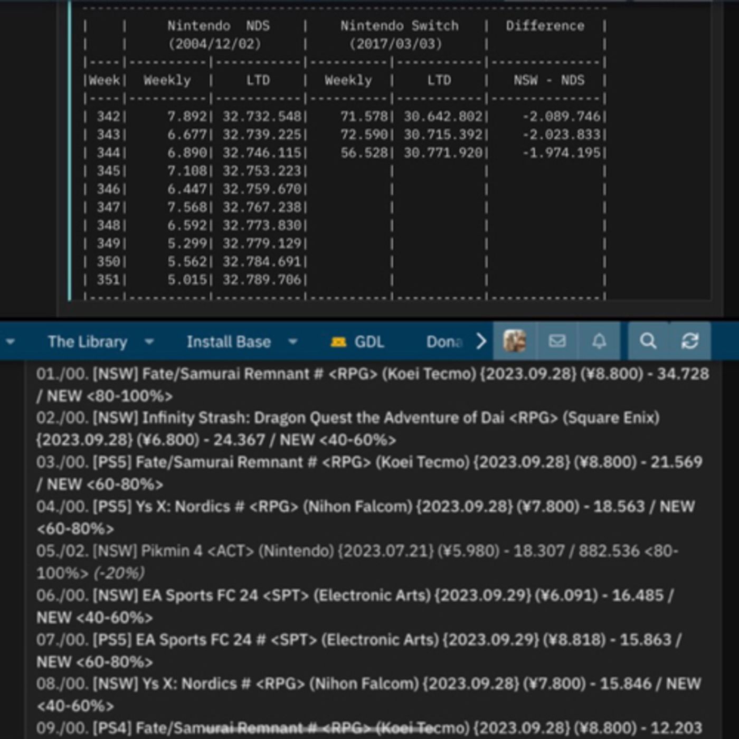The image size is (739, 739).
Task: Click rank 01 Fate/Samurai Remnant NSW entry
Action: (x=373, y=385)
